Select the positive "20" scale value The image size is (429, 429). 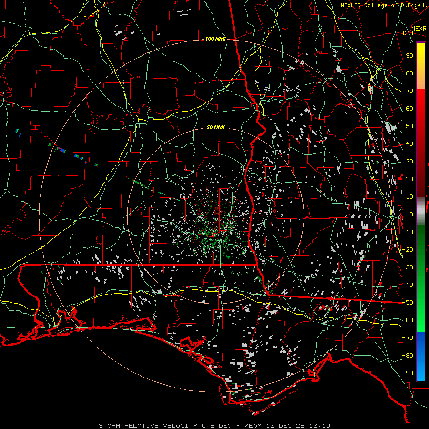pos(409,179)
